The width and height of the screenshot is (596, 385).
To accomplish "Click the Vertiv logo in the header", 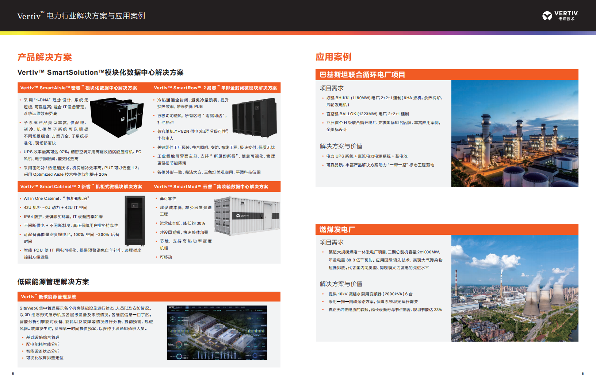I will (560, 16).
